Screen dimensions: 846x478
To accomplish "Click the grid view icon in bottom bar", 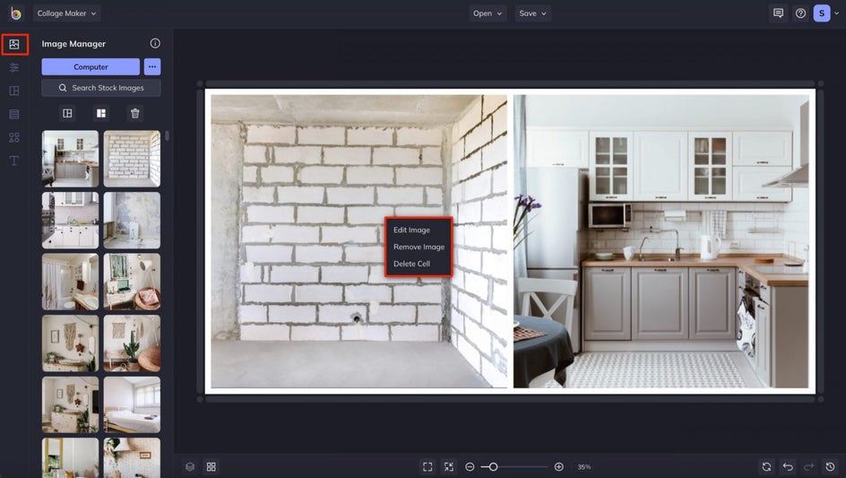I will tap(211, 466).
